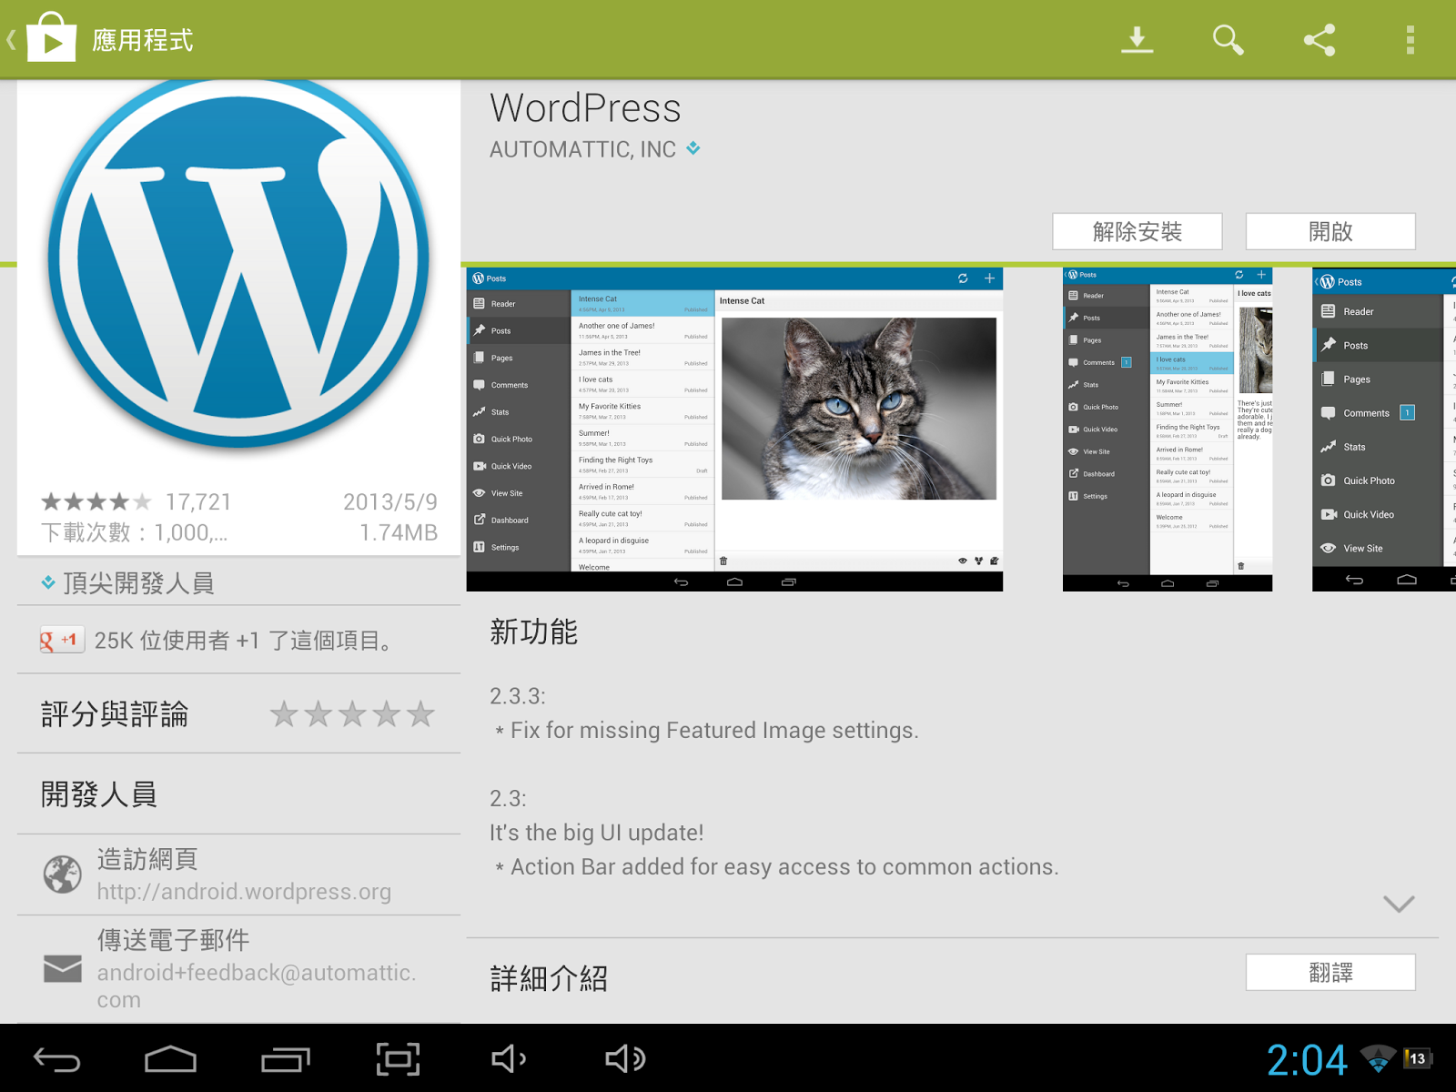The height and width of the screenshot is (1092, 1456).
Task: Tap 應用程式 title in action bar
Action: [143, 40]
